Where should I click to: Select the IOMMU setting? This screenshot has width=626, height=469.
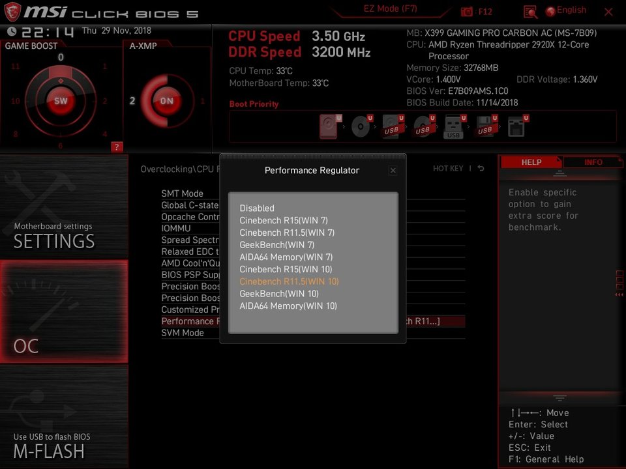click(175, 228)
